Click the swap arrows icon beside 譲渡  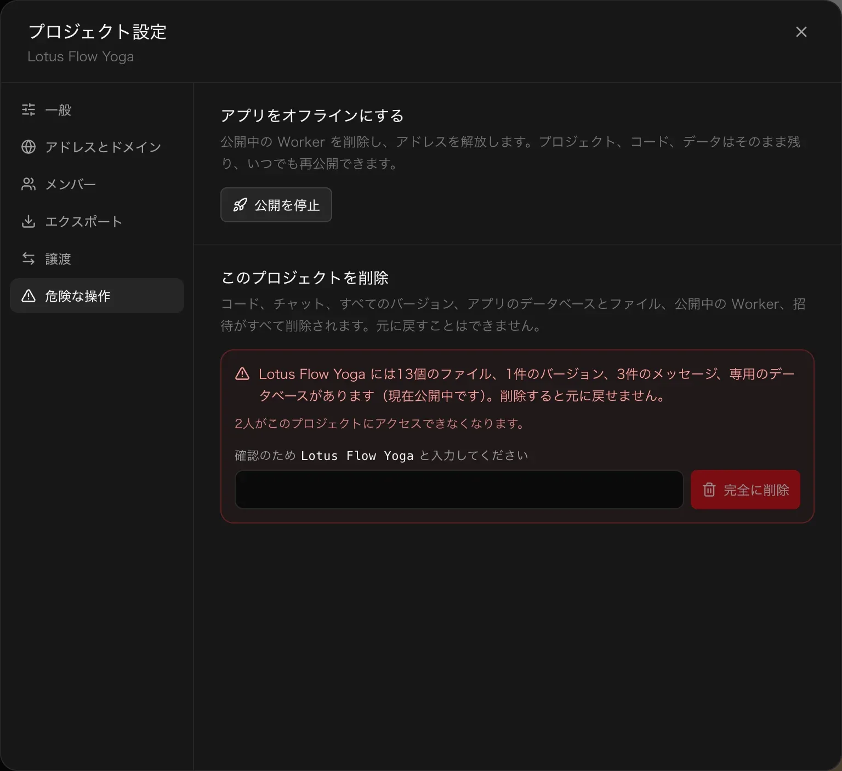click(29, 258)
